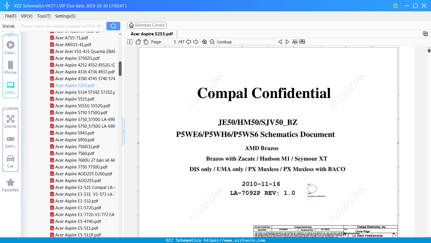Screen dimensions: 431x243
Task: Open Acer Aspire AOD255.pdf
Action: coord(78,180)
